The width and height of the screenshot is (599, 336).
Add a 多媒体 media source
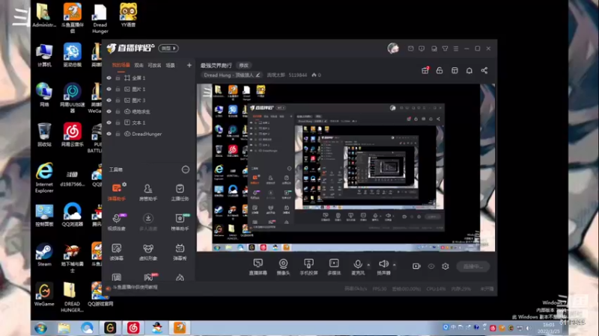click(x=334, y=267)
